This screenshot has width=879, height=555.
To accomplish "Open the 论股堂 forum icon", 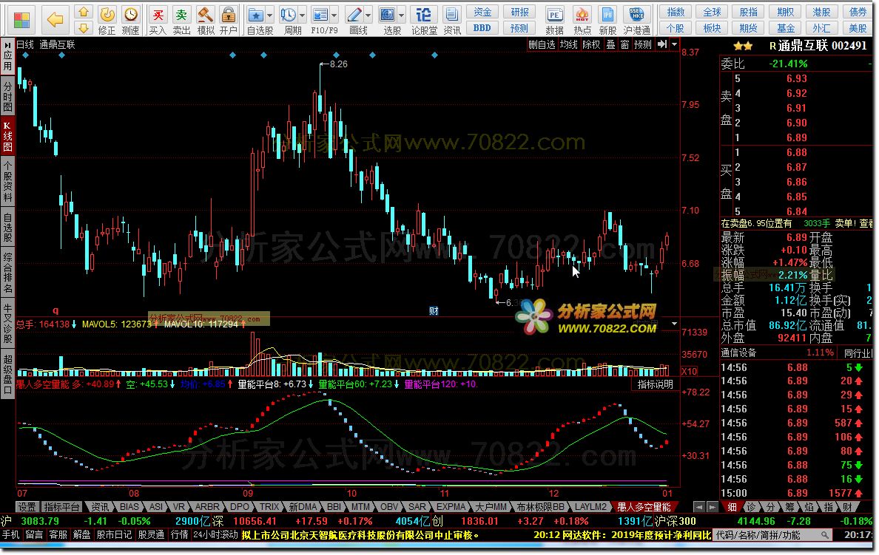I will [425, 21].
